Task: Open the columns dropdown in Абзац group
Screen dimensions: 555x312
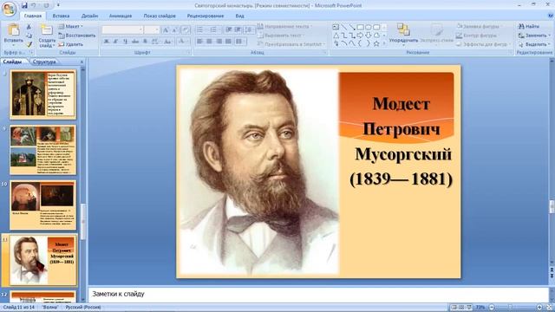Action: pos(240,42)
